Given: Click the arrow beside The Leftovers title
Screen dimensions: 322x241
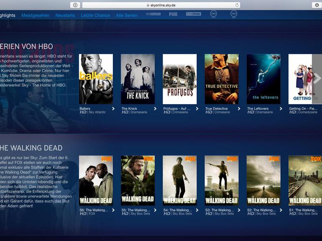Looking at the screenshot, I should (x=281, y=109).
